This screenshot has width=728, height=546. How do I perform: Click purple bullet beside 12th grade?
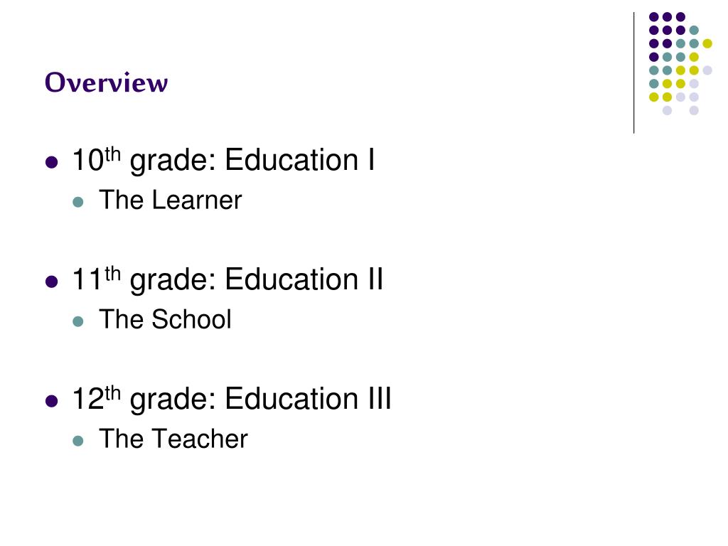[x=51, y=401]
